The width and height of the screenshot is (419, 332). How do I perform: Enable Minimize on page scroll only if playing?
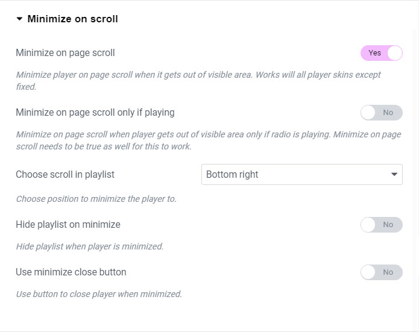tap(381, 113)
